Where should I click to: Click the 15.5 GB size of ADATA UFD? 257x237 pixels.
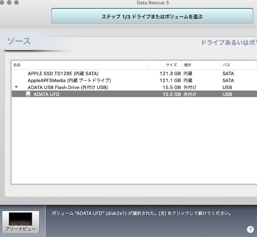(172, 94)
